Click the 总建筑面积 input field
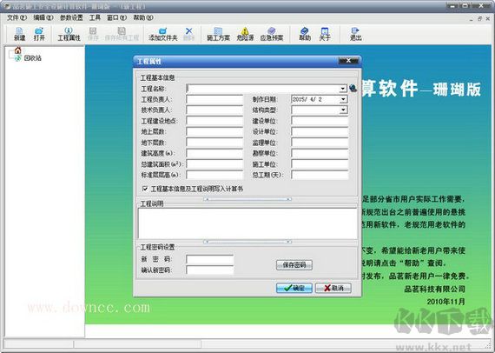 click(x=214, y=163)
